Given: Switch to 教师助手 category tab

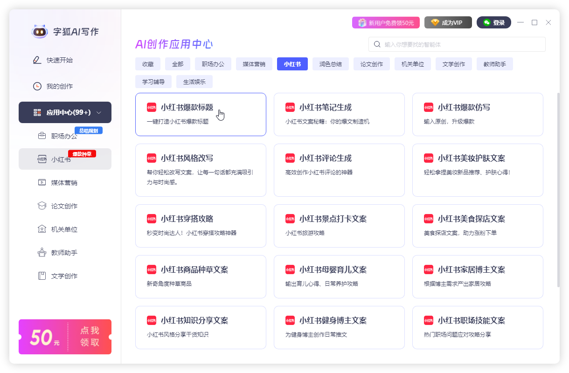Looking at the screenshot, I should [495, 64].
